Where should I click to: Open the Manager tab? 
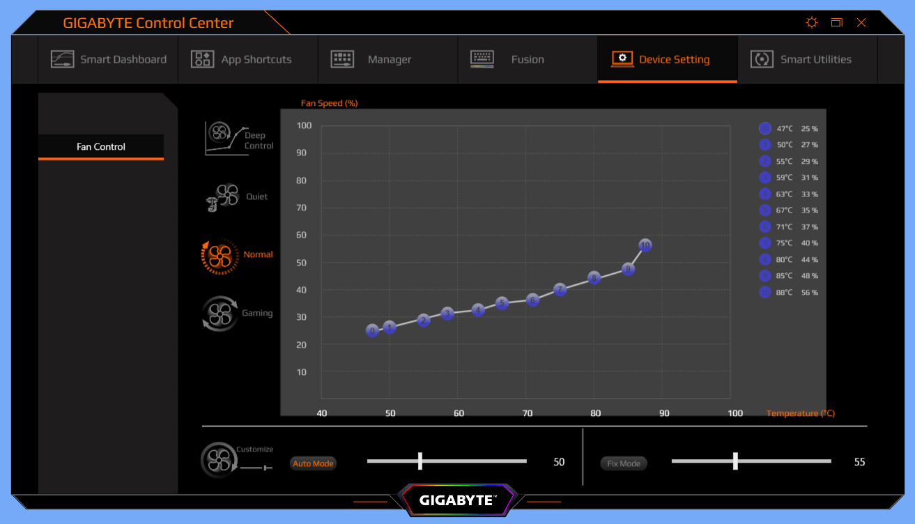pyautogui.click(x=388, y=59)
